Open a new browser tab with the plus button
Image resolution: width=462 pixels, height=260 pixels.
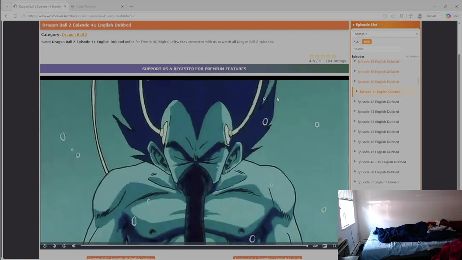131,6
